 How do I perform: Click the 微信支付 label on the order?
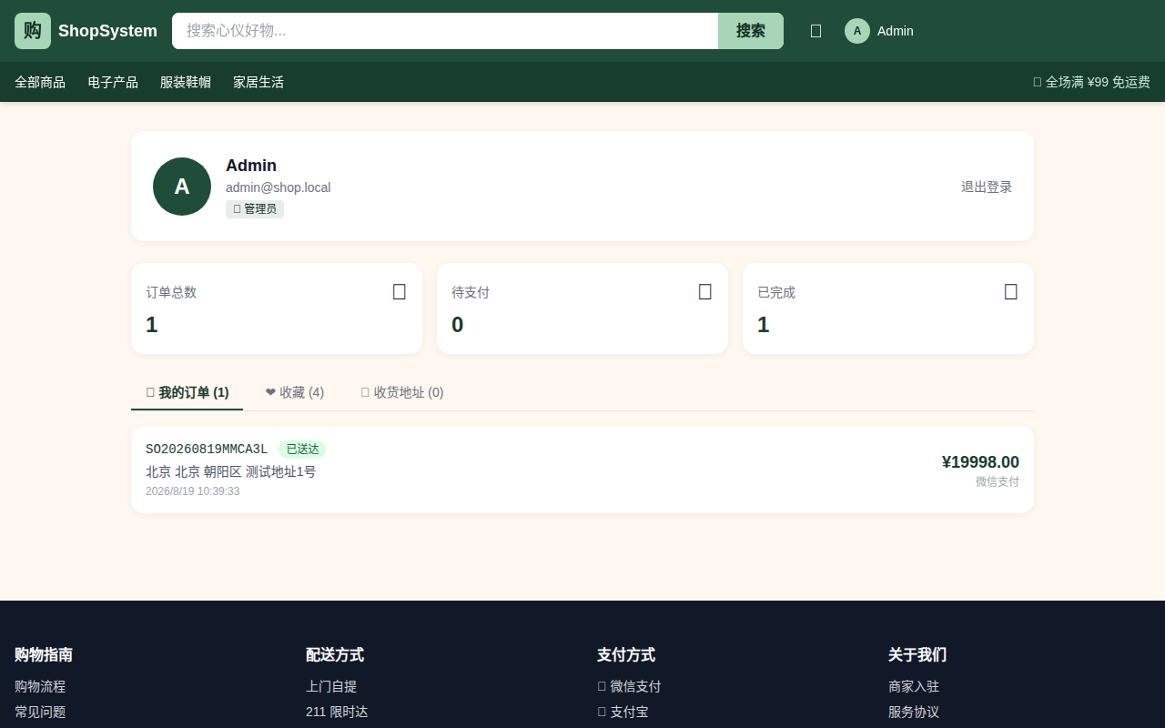tap(998, 481)
